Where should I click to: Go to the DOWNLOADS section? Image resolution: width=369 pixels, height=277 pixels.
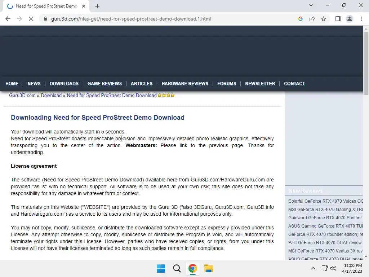click(64, 84)
